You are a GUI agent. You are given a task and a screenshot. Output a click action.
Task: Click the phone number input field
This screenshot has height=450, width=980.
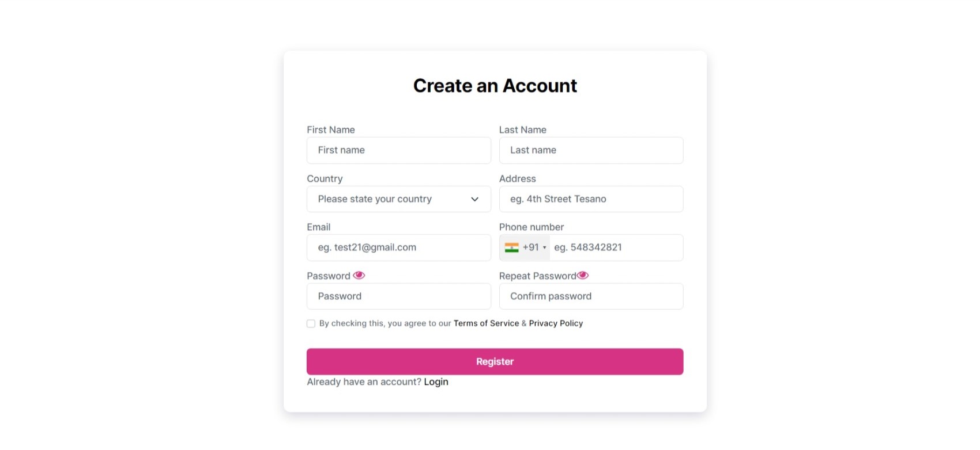[x=616, y=247]
